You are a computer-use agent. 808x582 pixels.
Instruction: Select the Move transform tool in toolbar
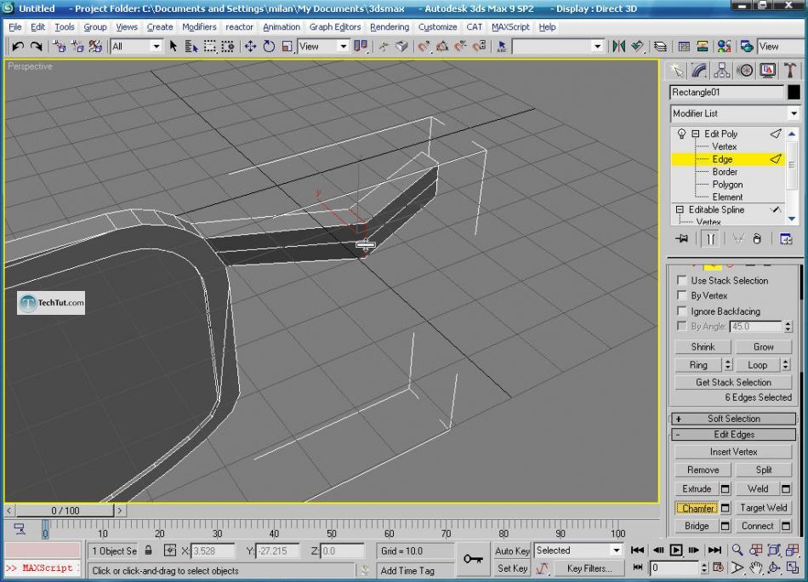point(250,47)
